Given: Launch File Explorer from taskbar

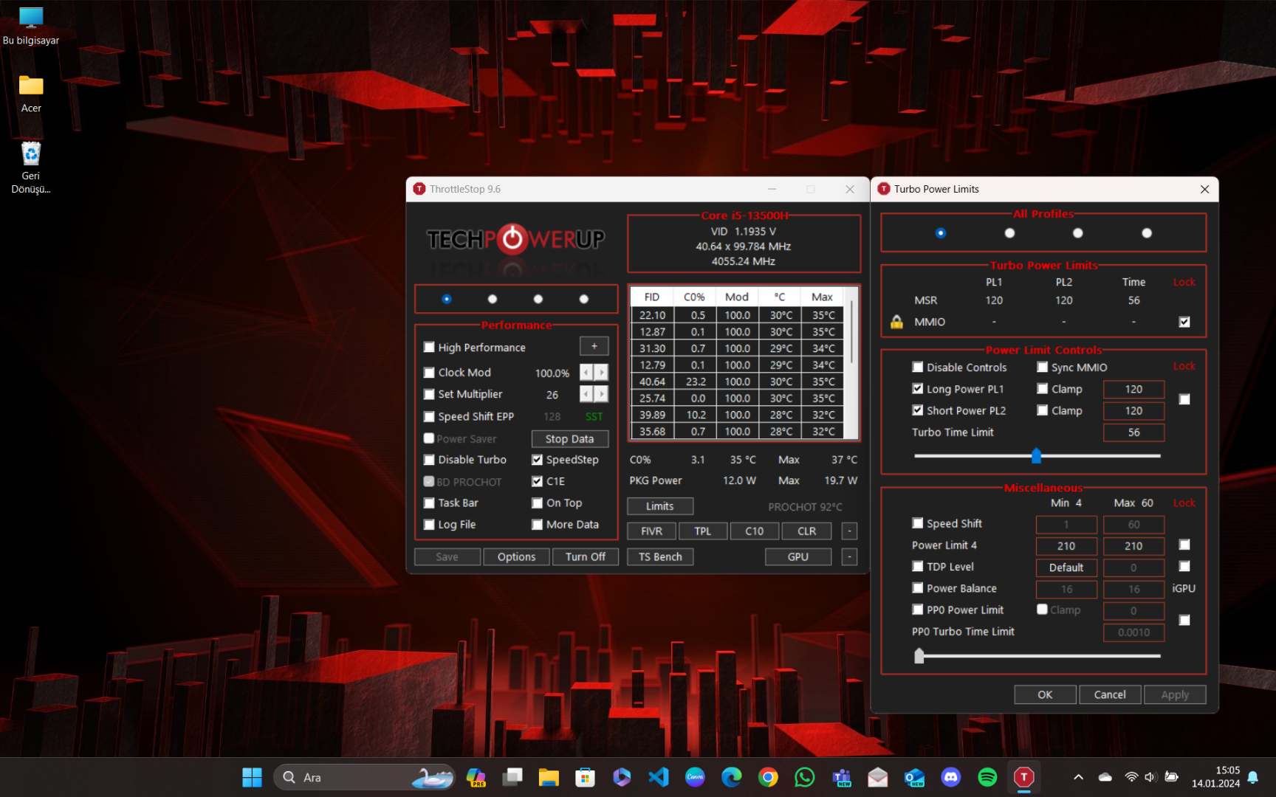Looking at the screenshot, I should click(549, 777).
